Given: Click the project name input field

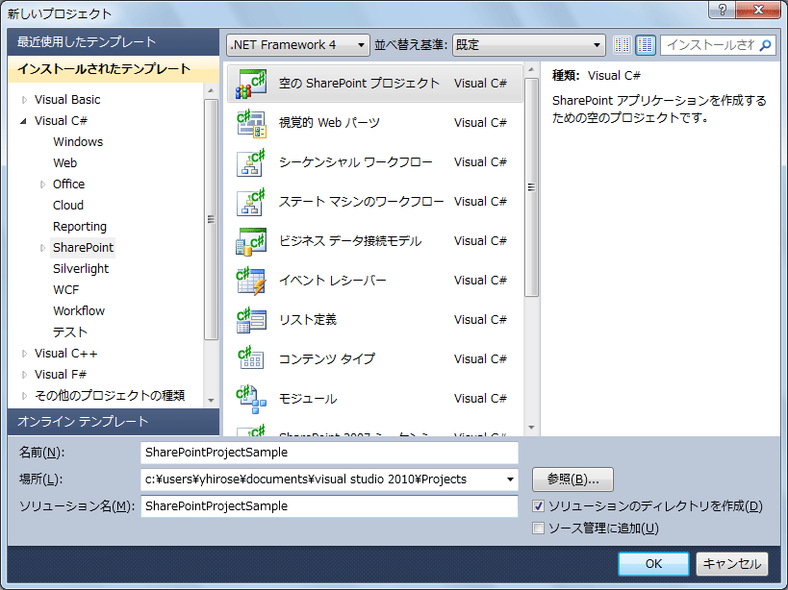Looking at the screenshot, I should pos(329,453).
